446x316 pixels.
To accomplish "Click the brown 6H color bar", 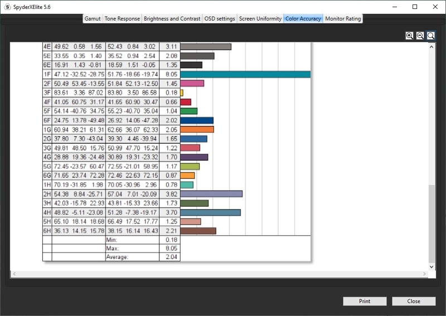I will (198, 231).
